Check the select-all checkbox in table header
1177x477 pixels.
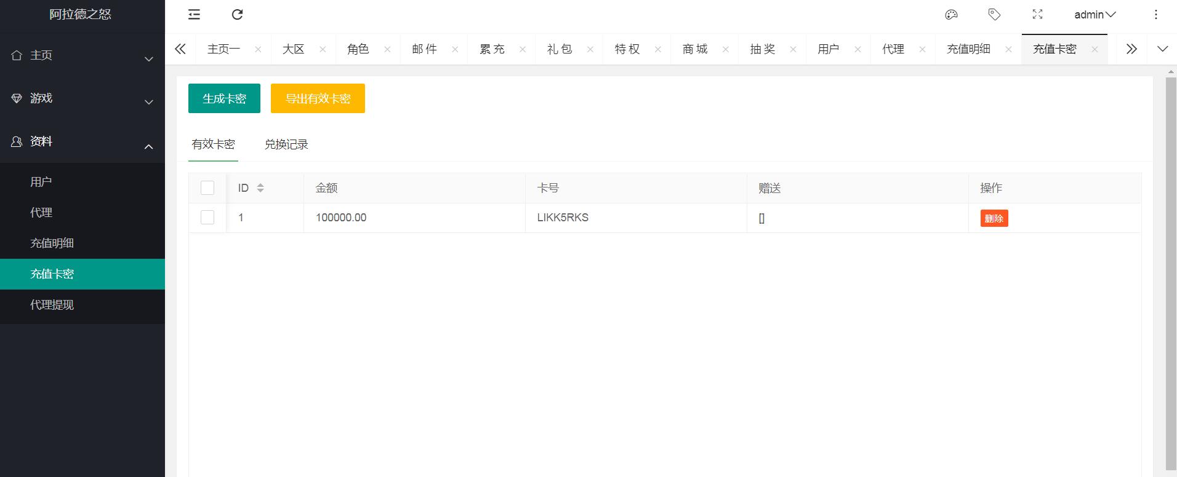207,188
